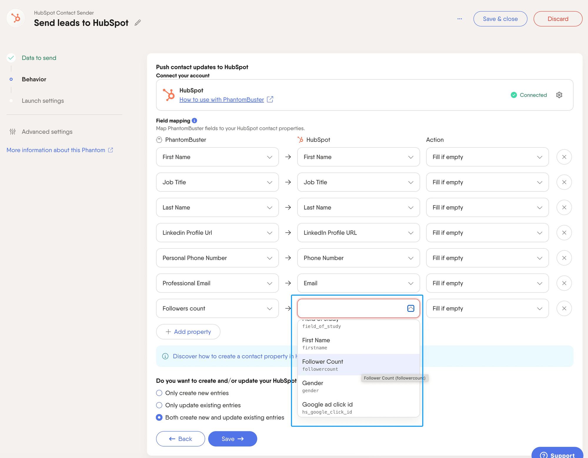Image resolution: width=588 pixels, height=458 pixels.
Task: Click the Advanced settings sliders icon
Action: (13, 132)
